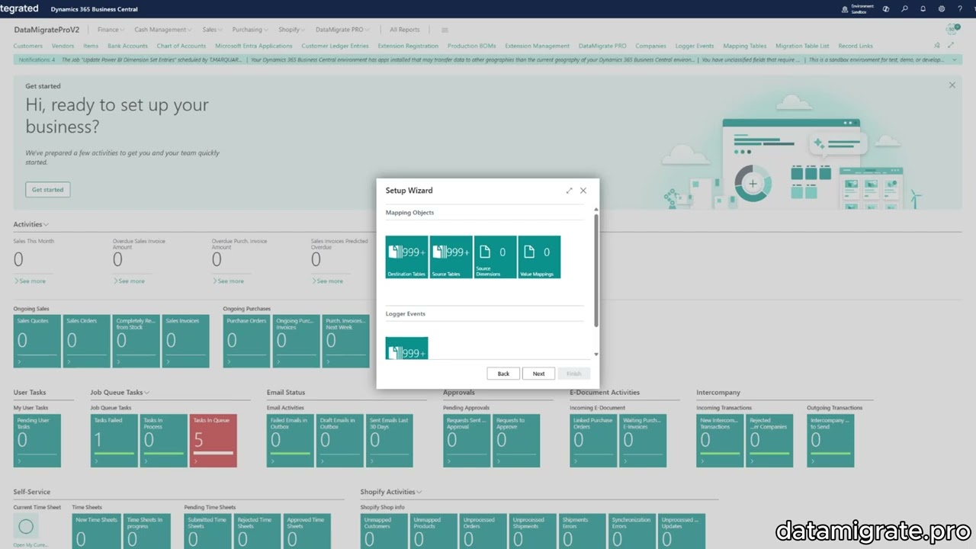Click the Overdue Sales Invoice Amount value
This screenshot has width=976, height=549.
point(117,260)
